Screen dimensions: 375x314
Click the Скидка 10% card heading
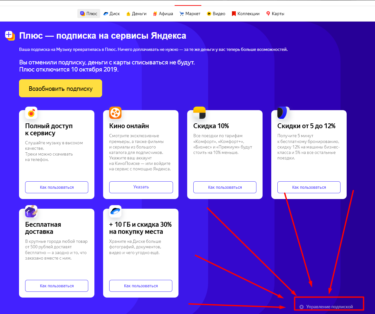point(211,126)
